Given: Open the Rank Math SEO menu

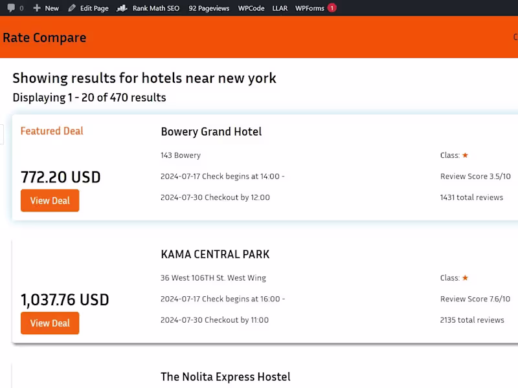Looking at the screenshot, I should pos(155,8).
